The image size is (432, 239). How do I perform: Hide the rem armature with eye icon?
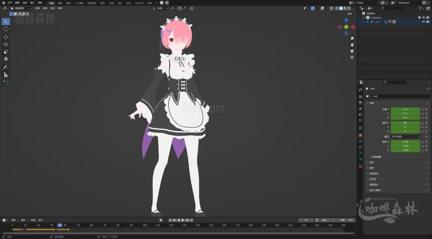pyautogui.click(x=424, y=22)
